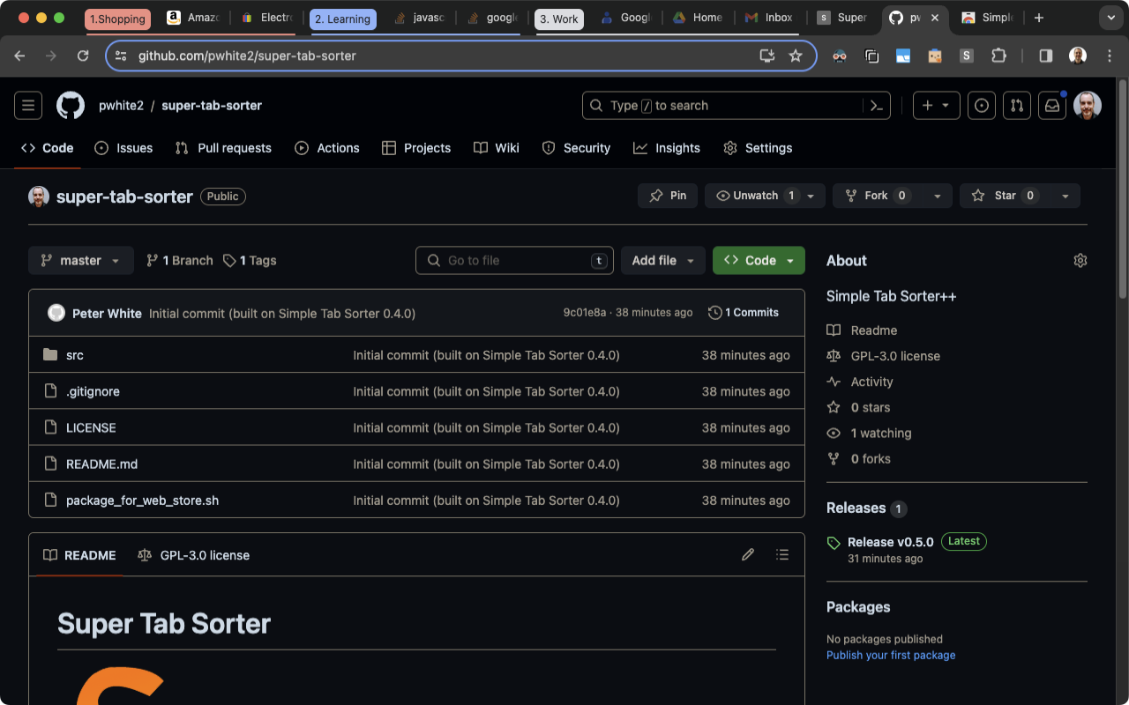Open the Actions tab
1129x705 pixels.
[327, 148]
